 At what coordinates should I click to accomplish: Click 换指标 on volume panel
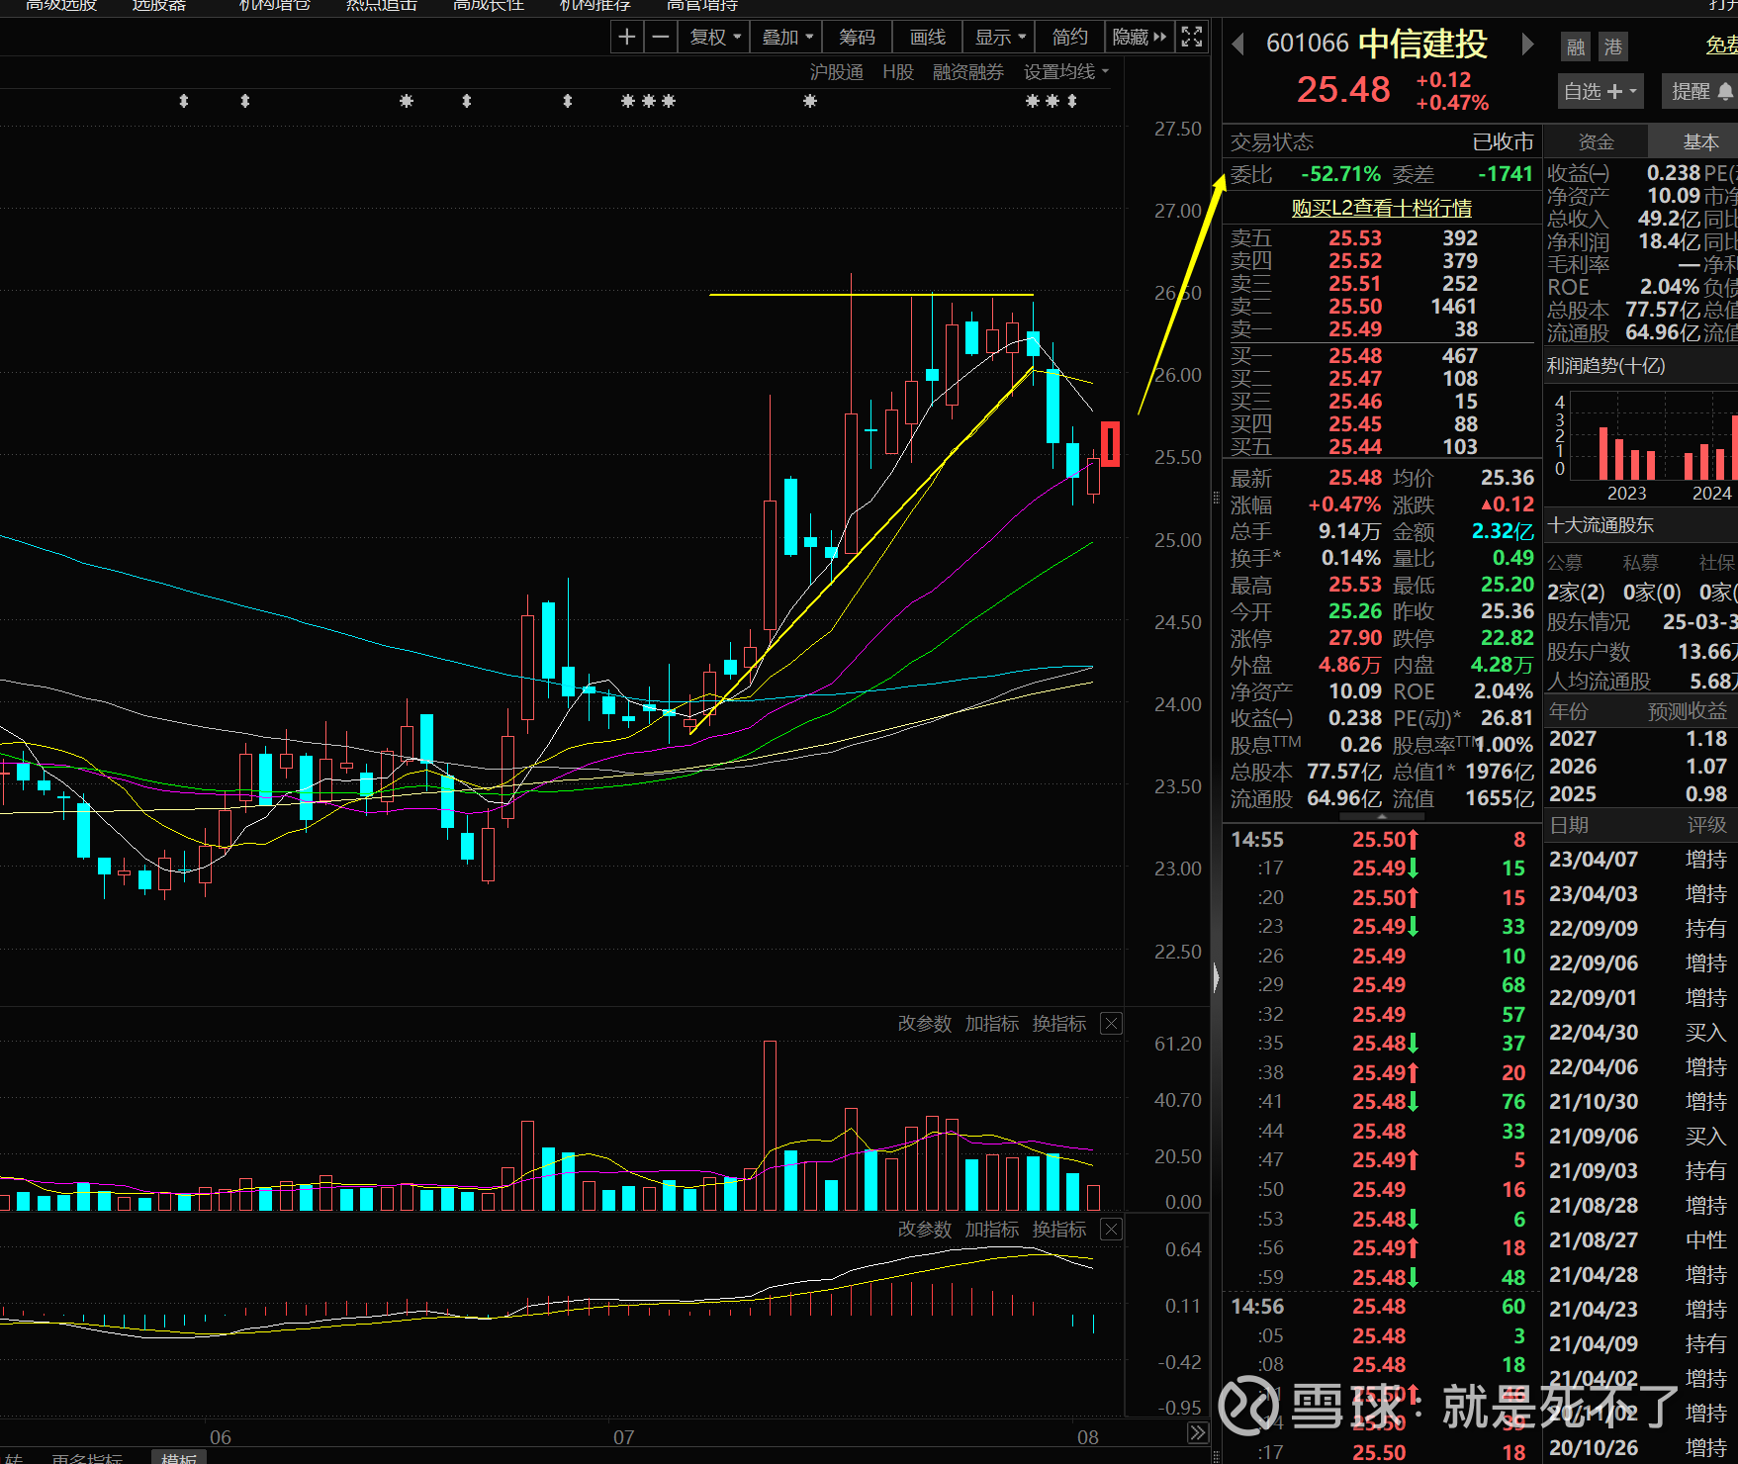(x=1058, y=1024)
